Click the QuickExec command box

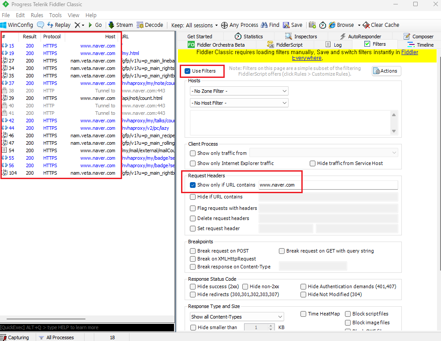pos(87,327)
